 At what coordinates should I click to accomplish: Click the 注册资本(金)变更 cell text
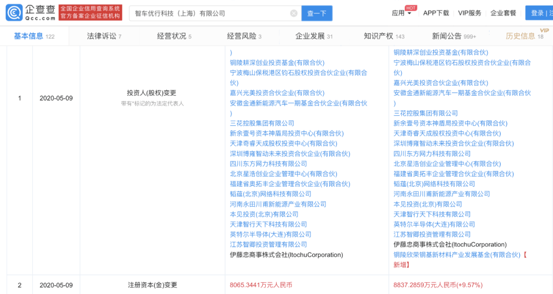tap(153, 285)
